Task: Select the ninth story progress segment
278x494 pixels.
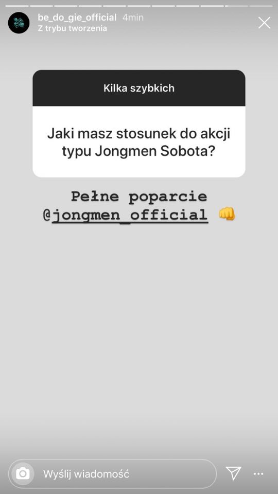Action: (213, 6)
